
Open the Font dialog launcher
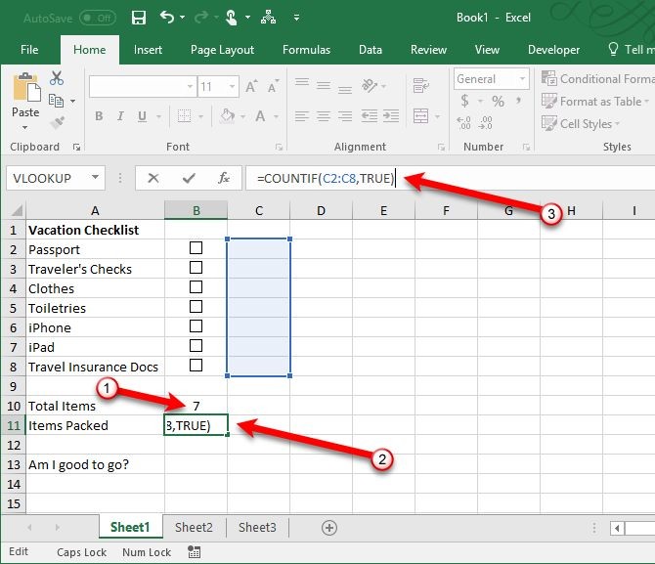[x=279, y=147]
